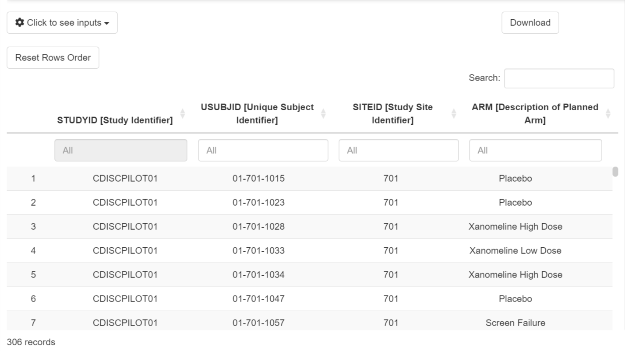Sort by USUBJID column arrows
This screenshot has width=625, height=351.
point(323,114)
